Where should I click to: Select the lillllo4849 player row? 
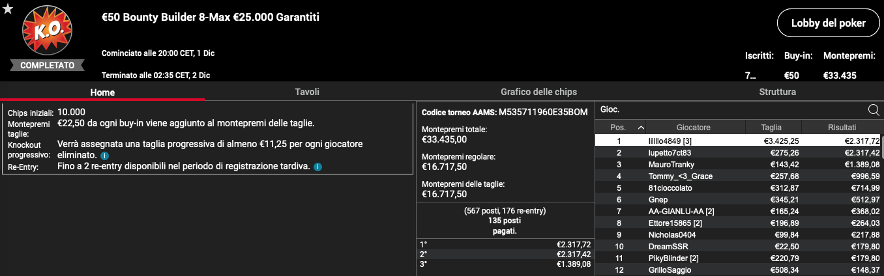[x=739, y=141]
